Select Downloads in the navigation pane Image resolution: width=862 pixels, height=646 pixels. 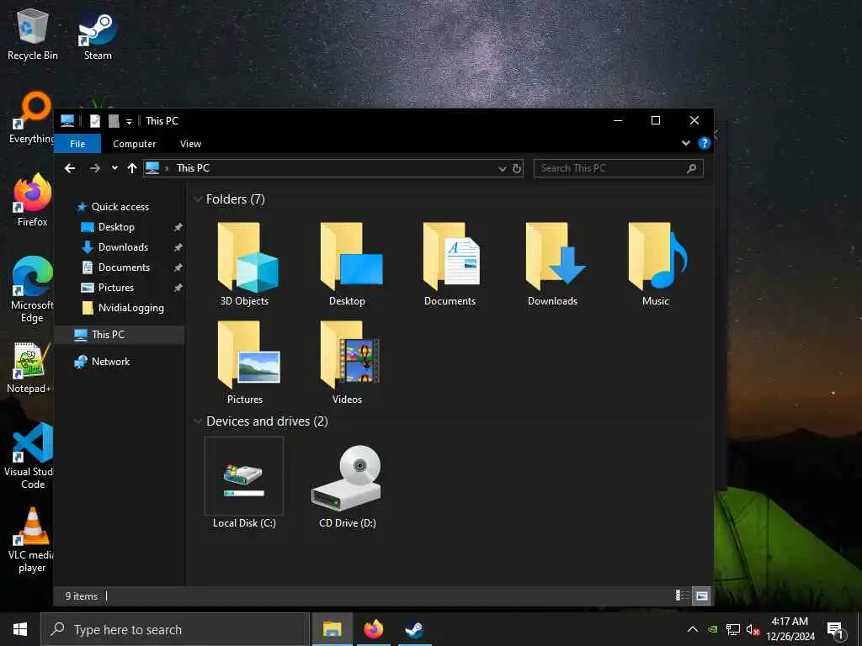tap(123, 247)
